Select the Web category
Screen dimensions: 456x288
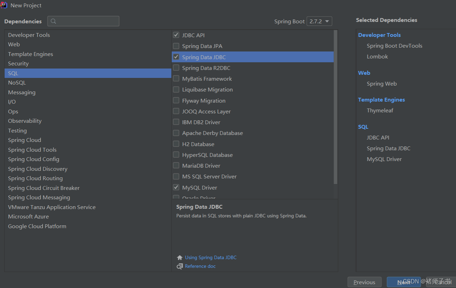click(x=88, y=44)
